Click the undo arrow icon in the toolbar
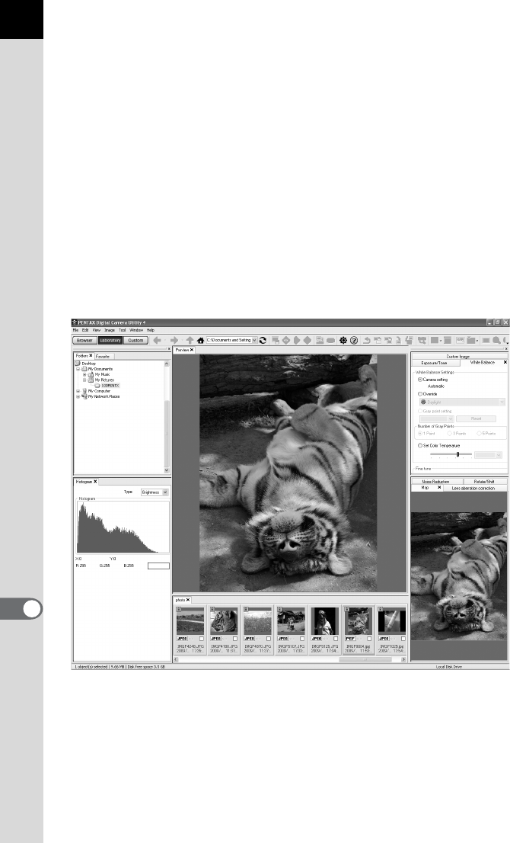510x843 pixels. tap(367, 340)
